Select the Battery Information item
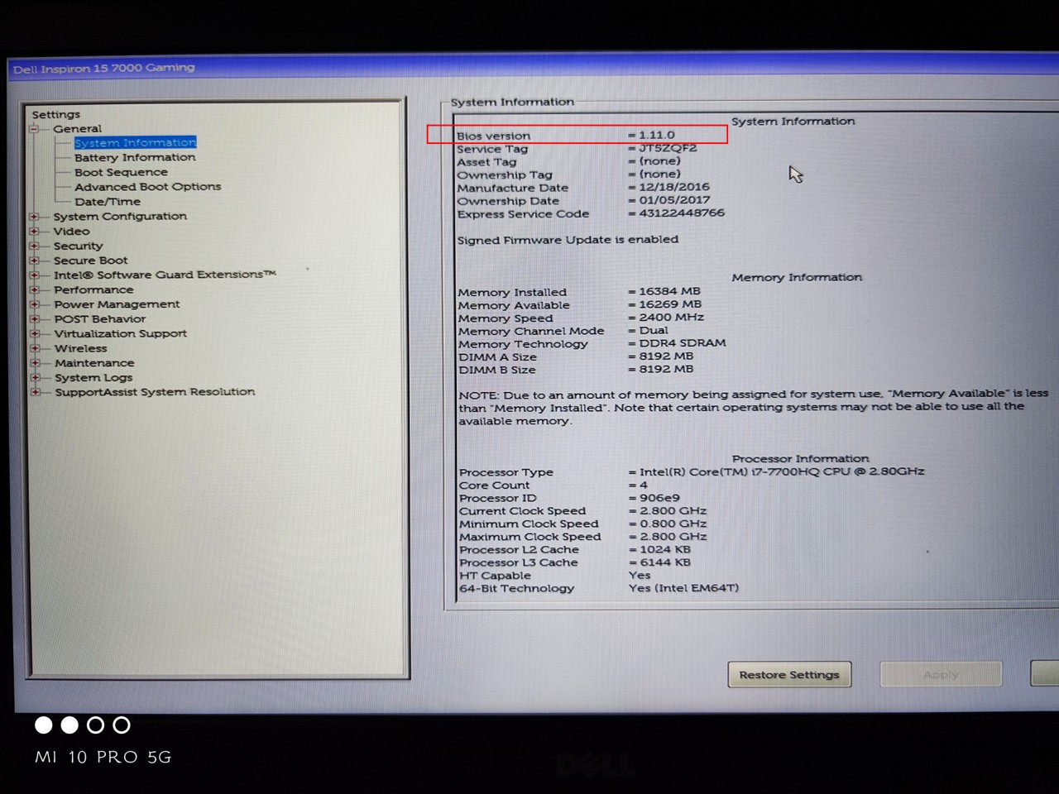Image resolution: width=1059 pixels, height=794 pixels. (x=135, y=157)
